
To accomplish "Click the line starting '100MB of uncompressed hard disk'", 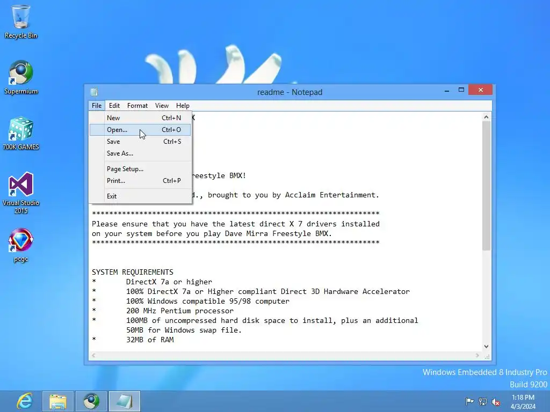I will click(x=272, y=321).
